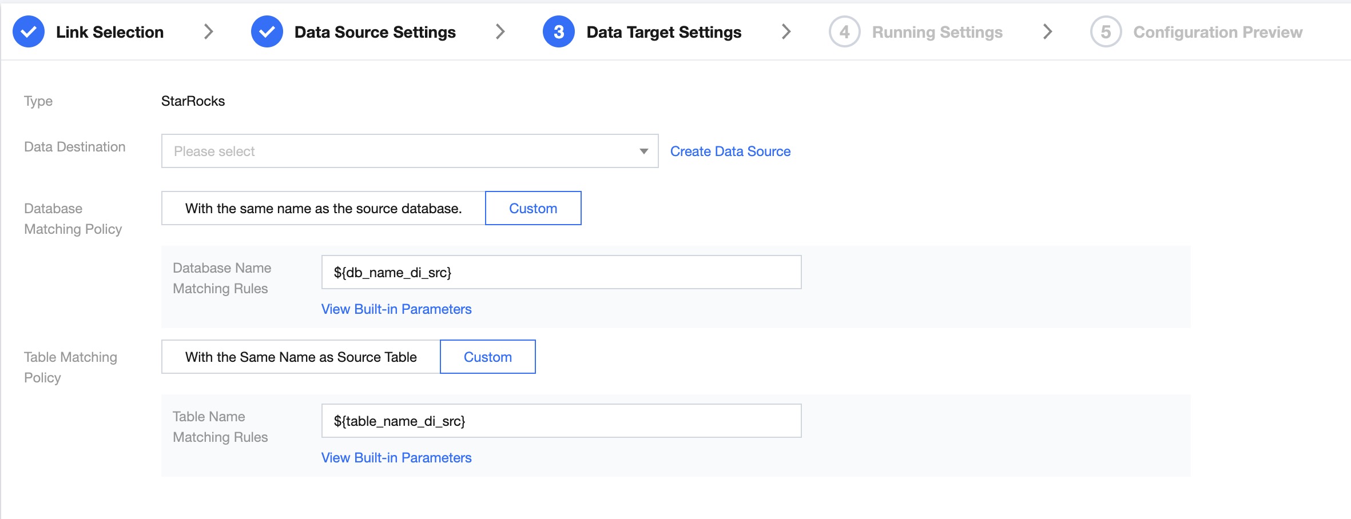Click the step 3 circle icon

tap(558, 32)
